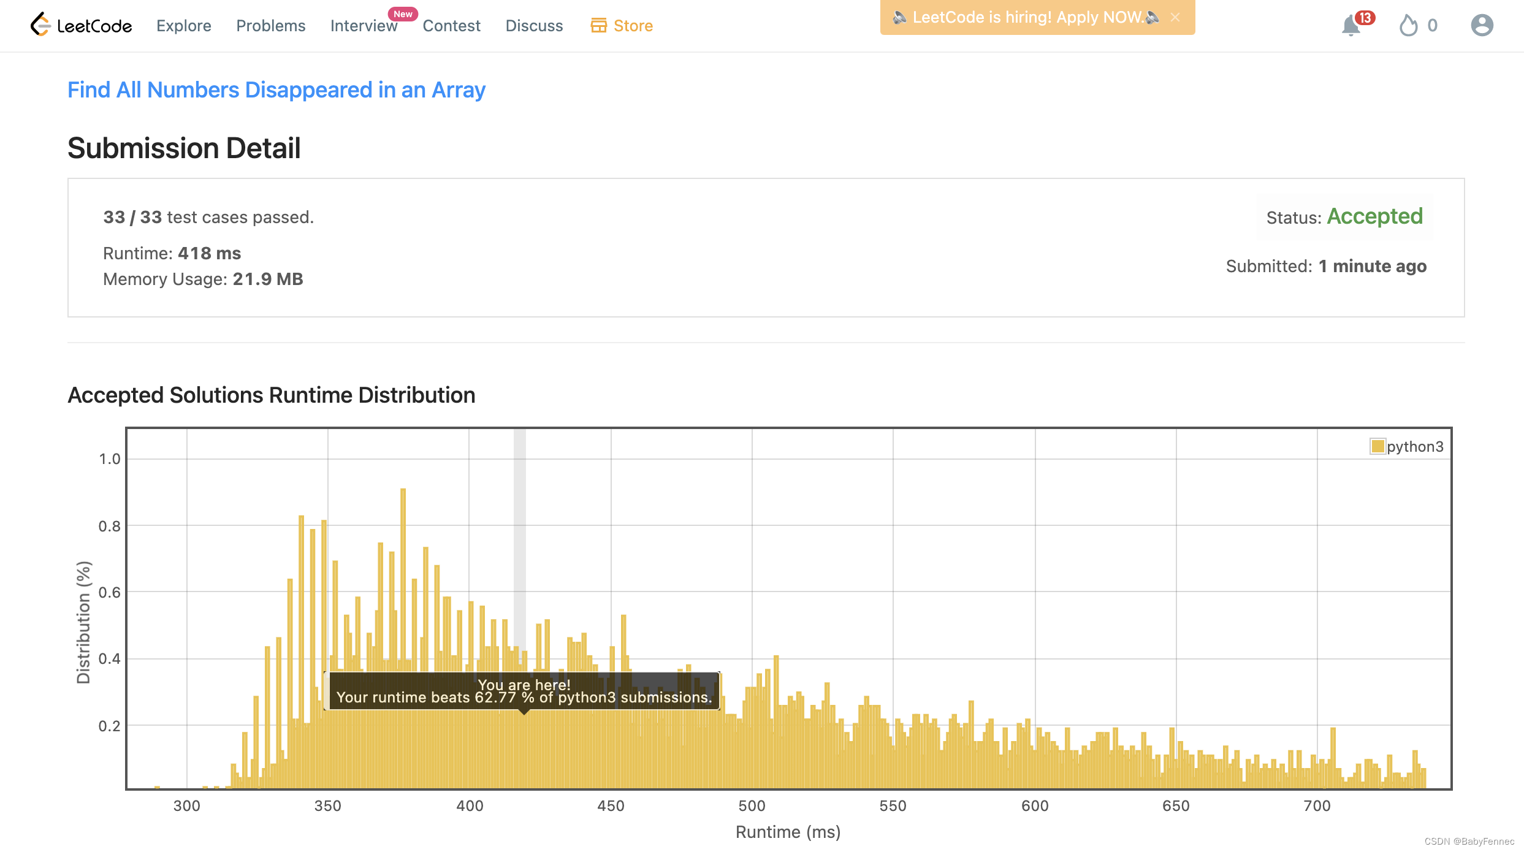1524x852 pixels.
Task: Open the Interview section
Action: [363, 26]
